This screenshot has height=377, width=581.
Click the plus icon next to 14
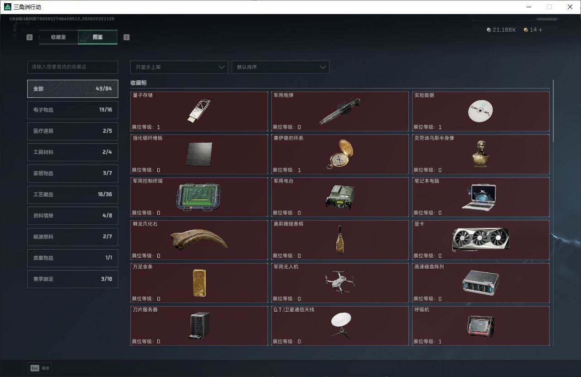pyautogui.click(x=540, y=30)
